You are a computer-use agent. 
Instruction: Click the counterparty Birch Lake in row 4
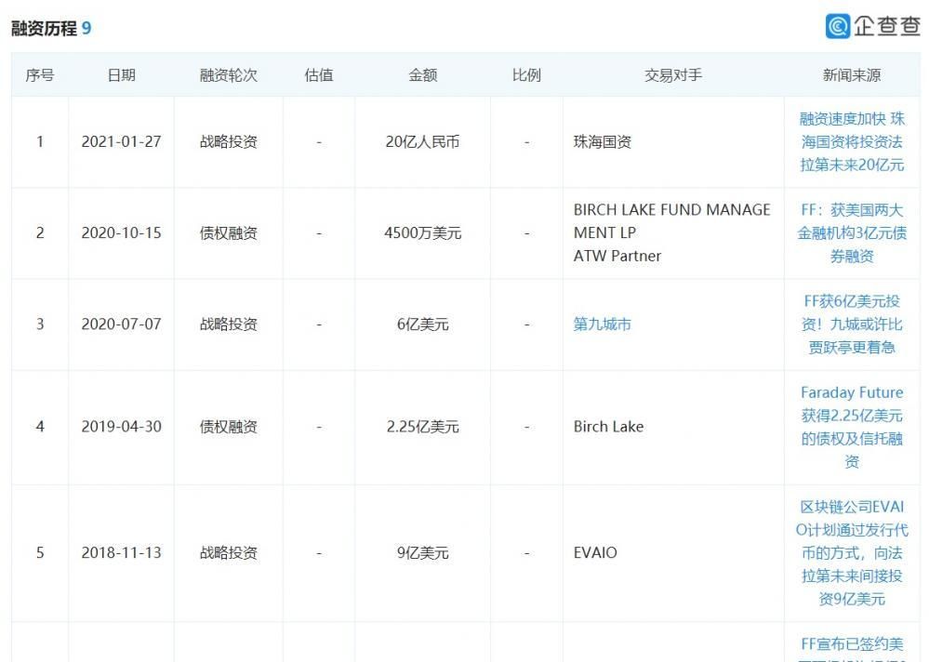point(608,427)
